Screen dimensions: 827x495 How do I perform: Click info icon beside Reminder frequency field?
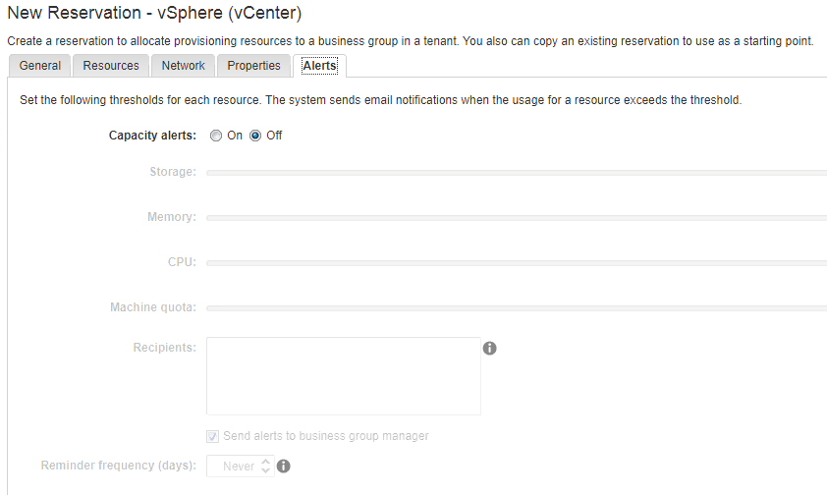[x=284, y=467]
